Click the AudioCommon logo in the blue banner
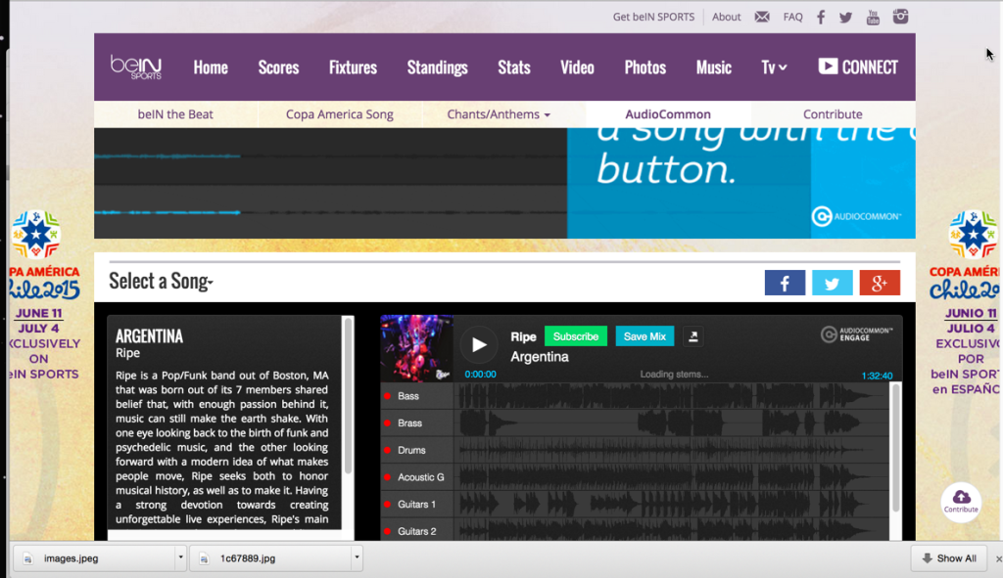 tap(856, 216)
